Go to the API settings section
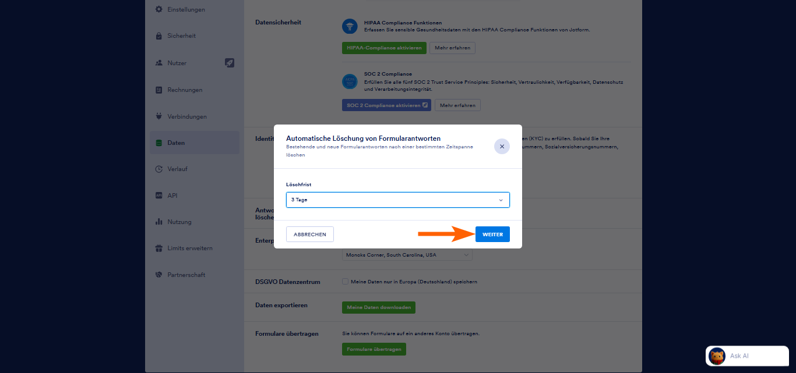This screenshot has width=796, height=373. click(172, 196)
